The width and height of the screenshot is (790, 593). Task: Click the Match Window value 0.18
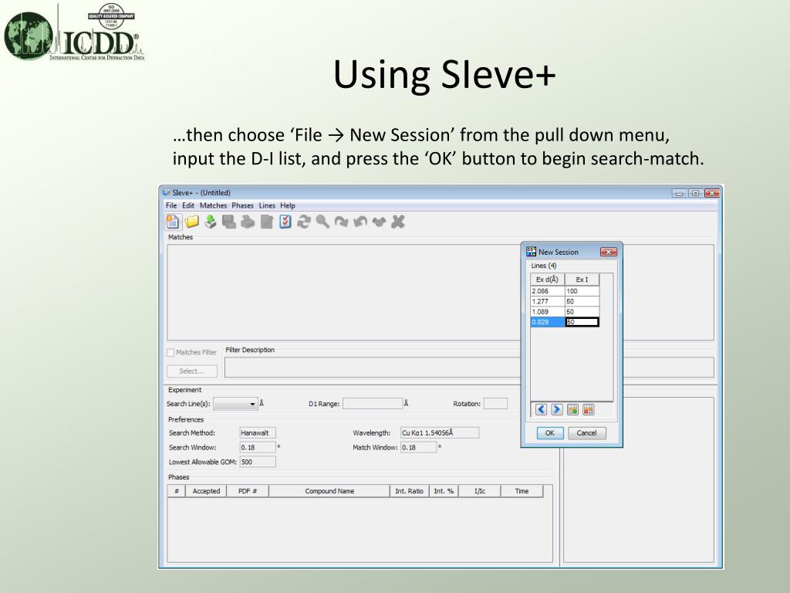(418, 448)
